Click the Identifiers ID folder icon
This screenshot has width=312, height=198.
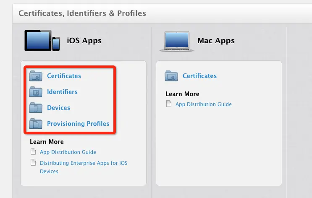click(x=36, y=92)
